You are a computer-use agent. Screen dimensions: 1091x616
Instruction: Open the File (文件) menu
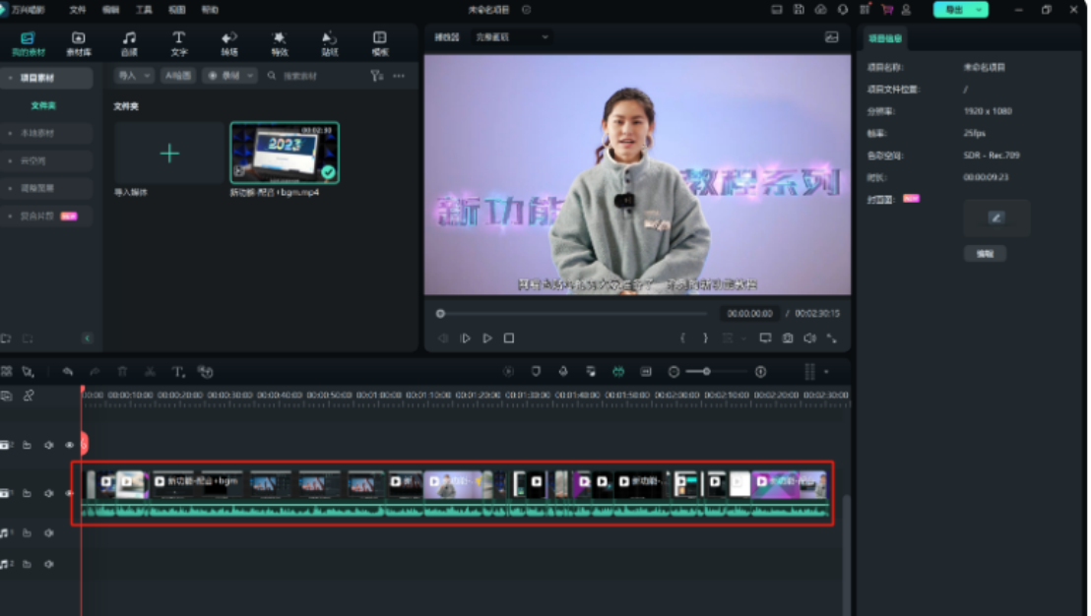(x=78, y=10)
